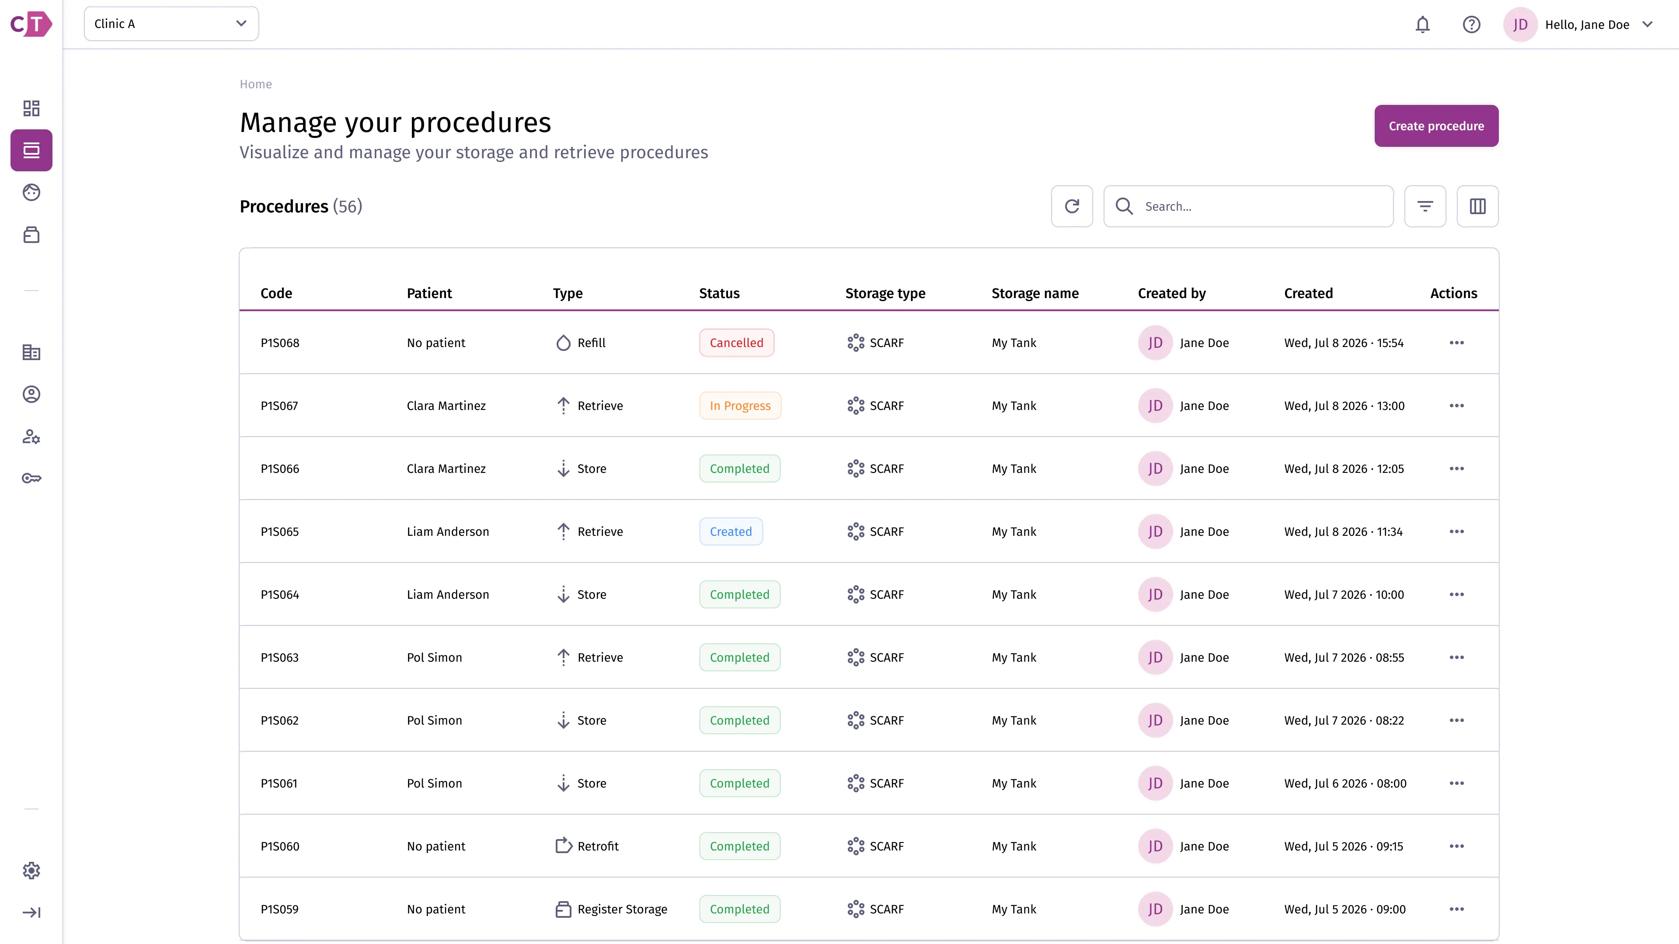The height and width of the screenshot is (944, 1679).
Task: Click the Retrofit type in row P1S060
Action: (x=587, y=846)
